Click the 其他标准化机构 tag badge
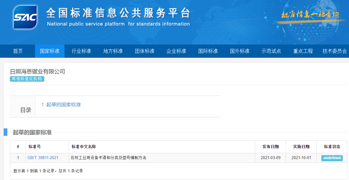The image size is (349, 180). coord(27,79)
